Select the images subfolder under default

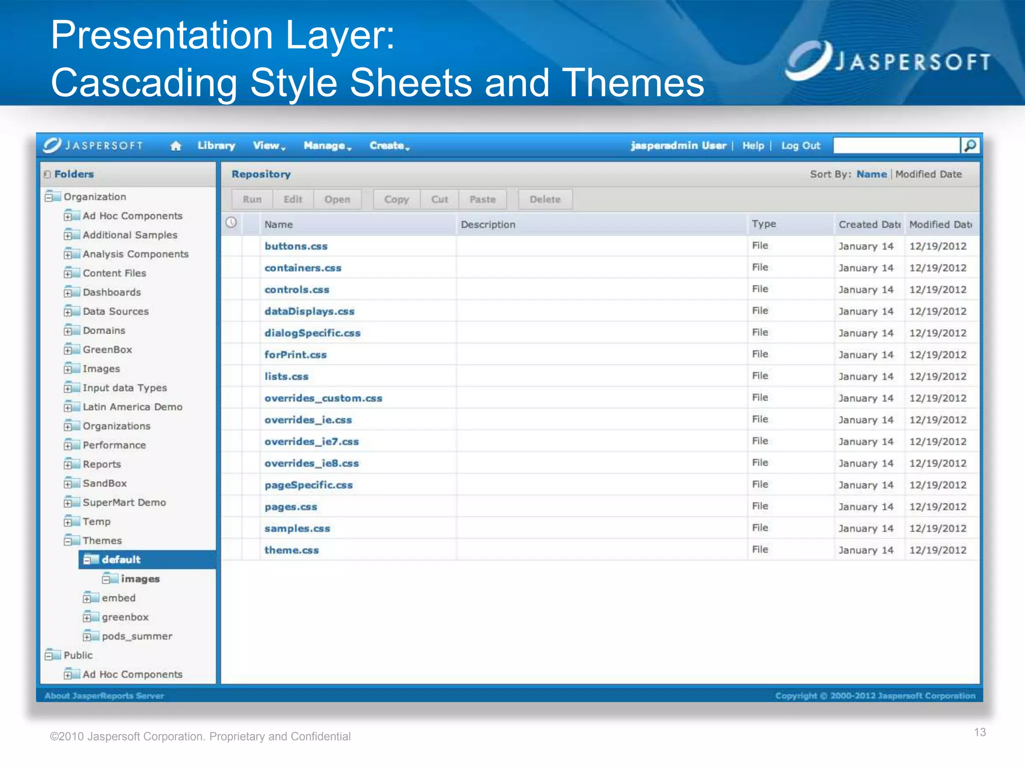pos(140,578)
